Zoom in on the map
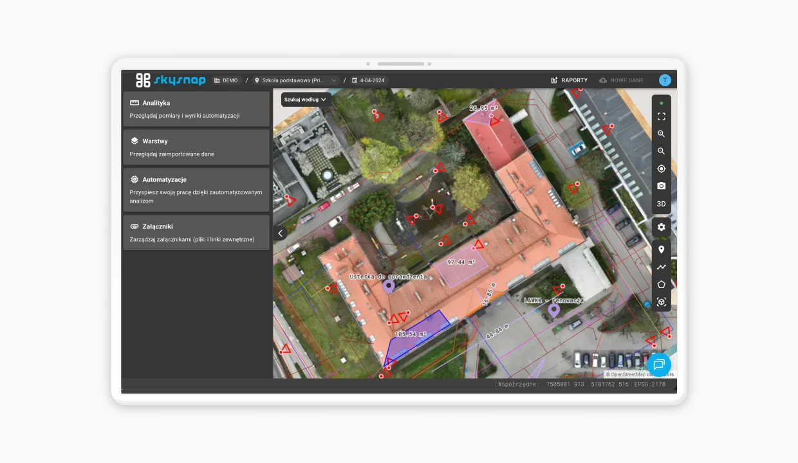Screen dimensions: 798x463 pyautogui.click(x=661, y=134)
